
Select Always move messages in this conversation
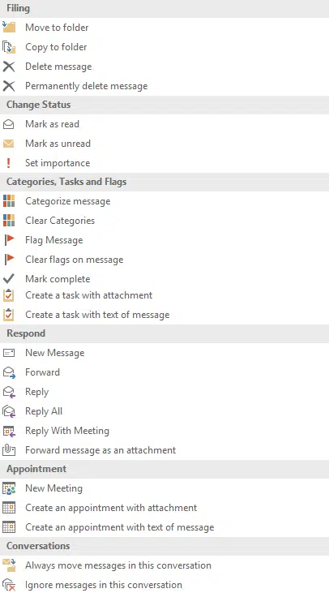[117, 565]
